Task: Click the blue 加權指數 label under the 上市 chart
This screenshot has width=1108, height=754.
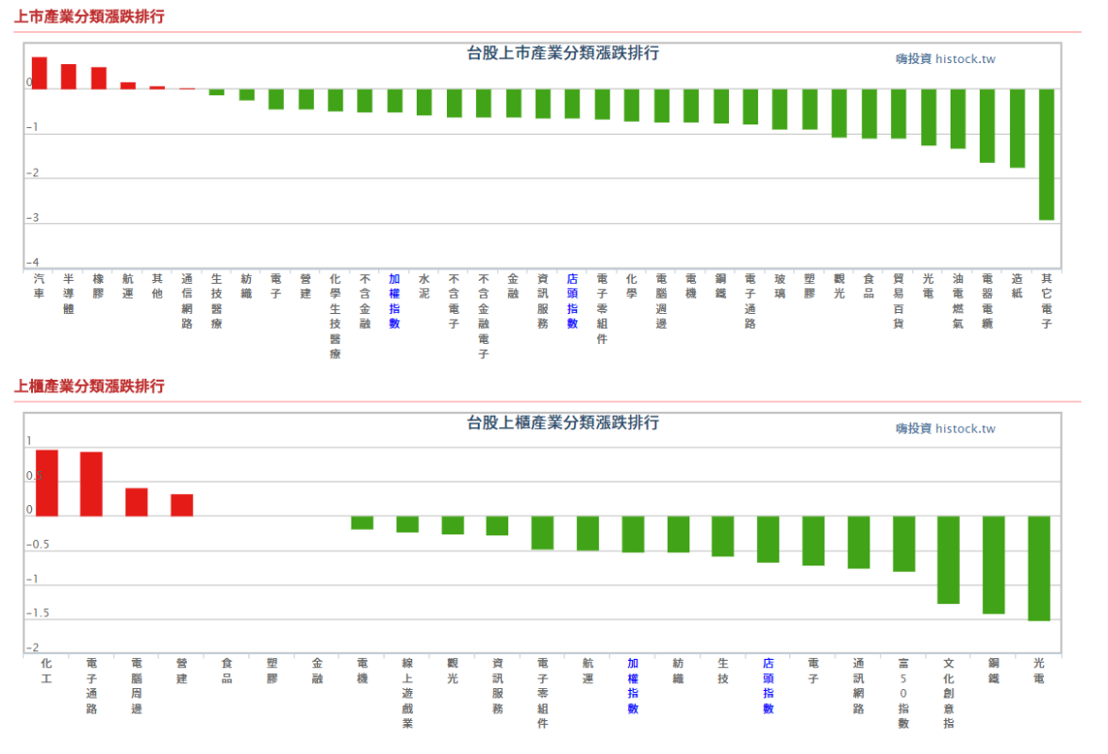Action: pos(394,302)
